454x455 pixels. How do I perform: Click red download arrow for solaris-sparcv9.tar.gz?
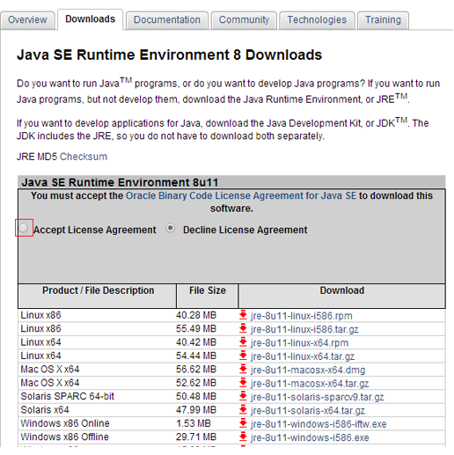(x=243, y=396)
